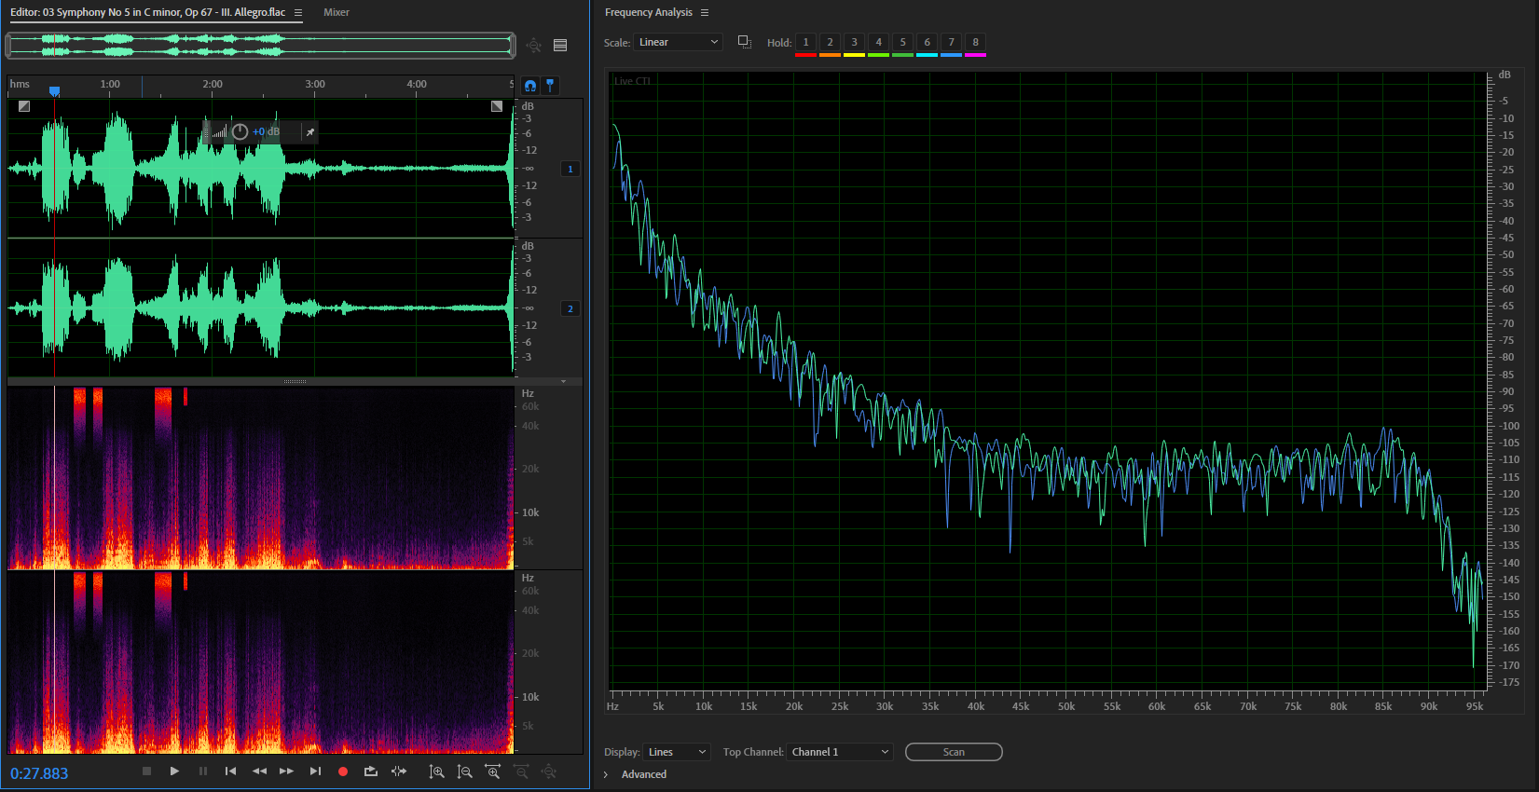This screenshot has width=1539, height=792.
Task: Click the Rewind button
Action: pyautogui.click(x=259, y=772)
